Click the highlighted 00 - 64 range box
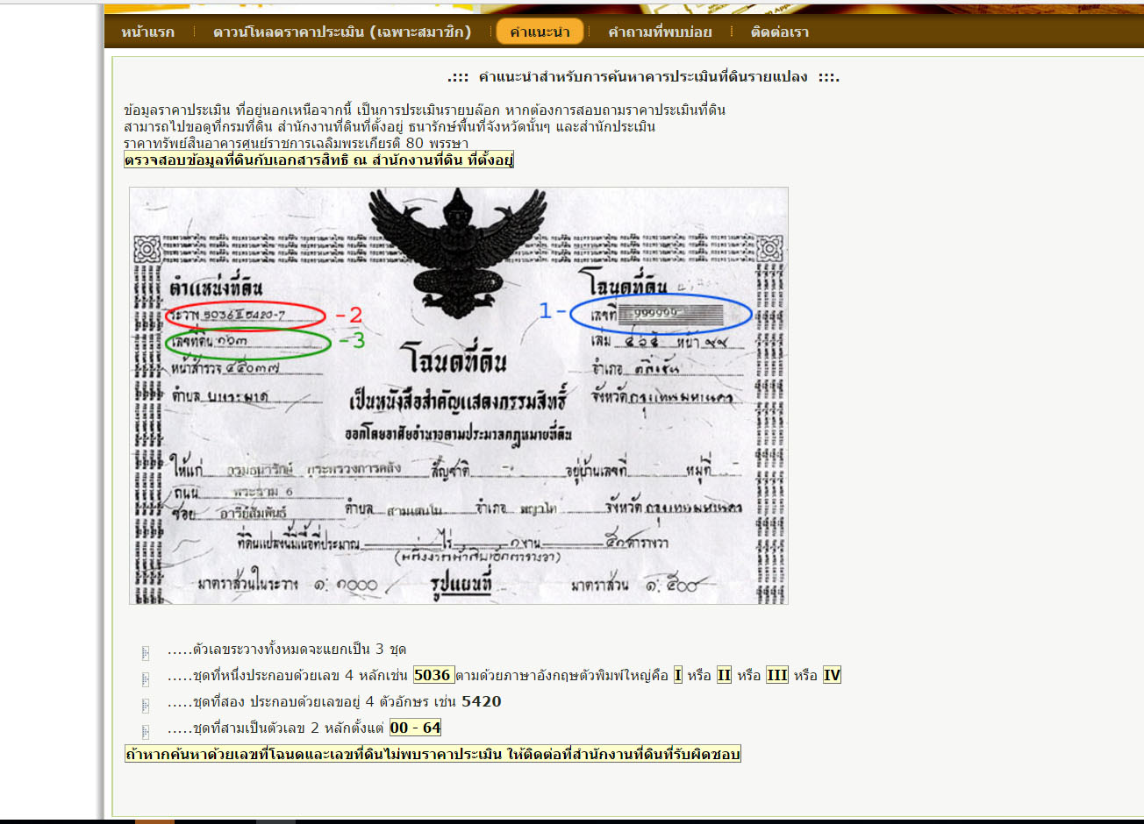Image resolution: width=1144 pixels, height=824 pixels. 416,728
